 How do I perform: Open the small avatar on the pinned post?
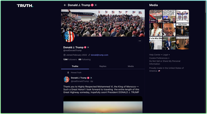(66, 79)
